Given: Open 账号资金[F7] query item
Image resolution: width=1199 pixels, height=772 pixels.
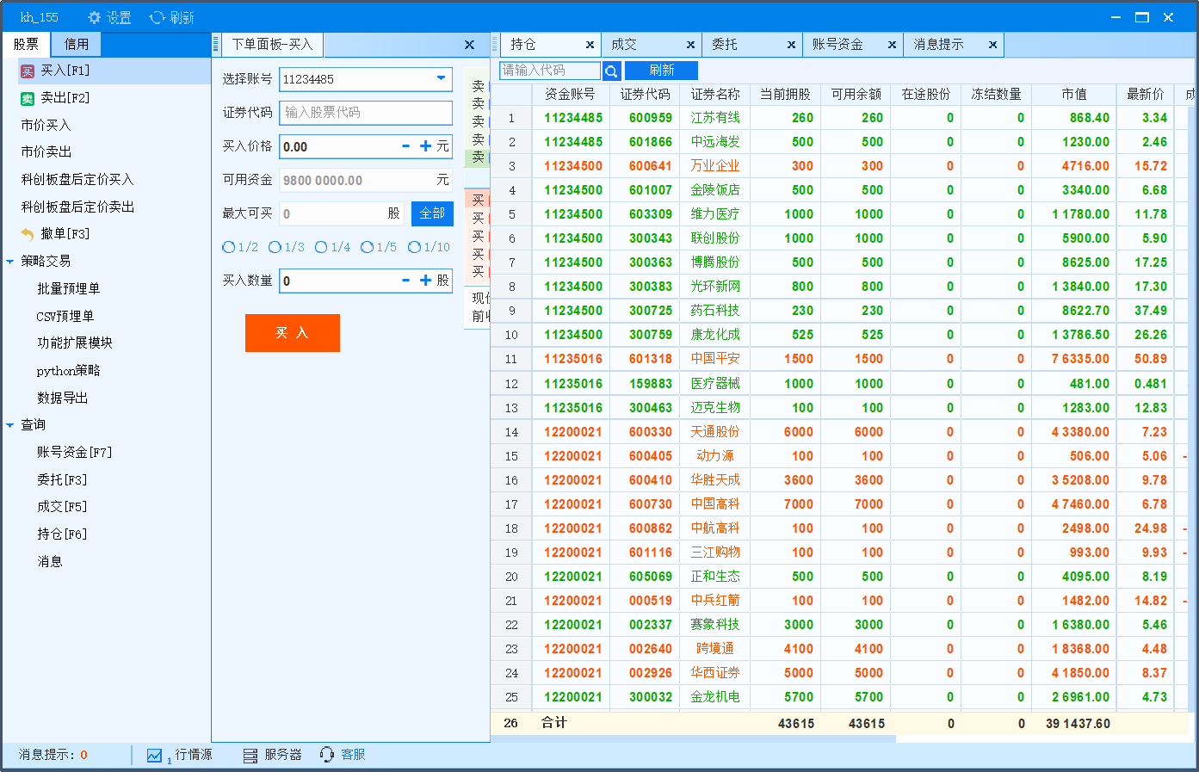Looking at the screenshot, I should coord(74,453).
